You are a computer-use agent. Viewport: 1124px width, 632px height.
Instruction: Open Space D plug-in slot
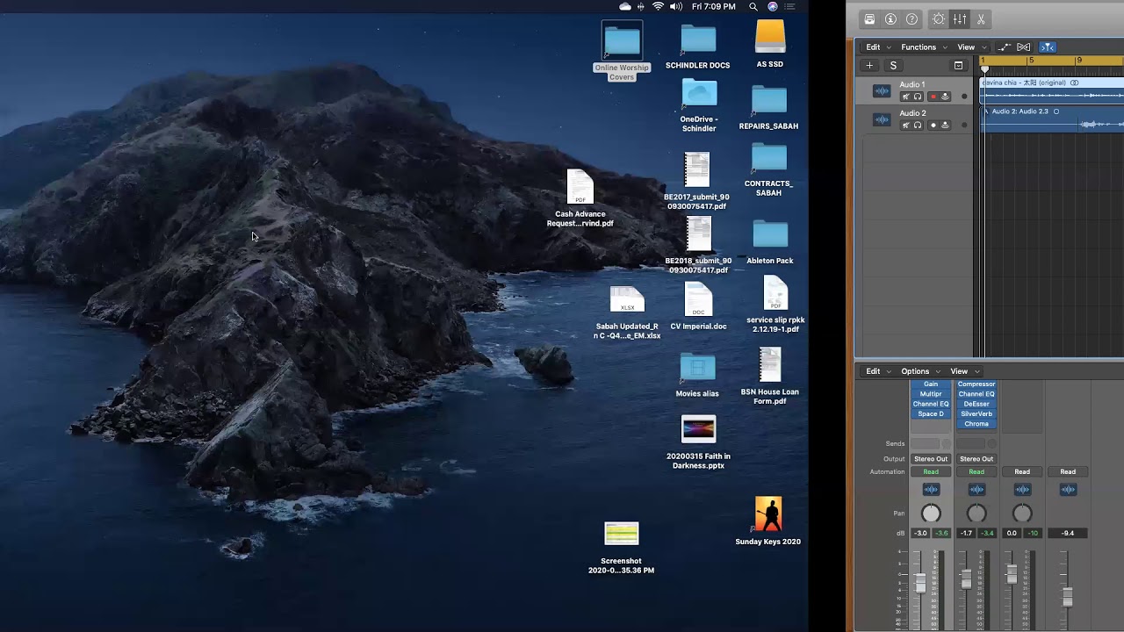(931, 414)
